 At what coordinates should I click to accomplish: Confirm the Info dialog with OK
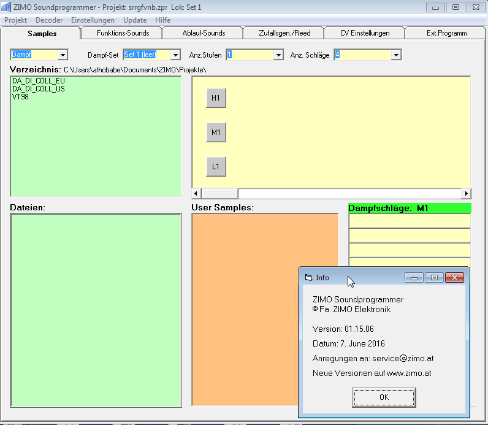click(384, 397)
